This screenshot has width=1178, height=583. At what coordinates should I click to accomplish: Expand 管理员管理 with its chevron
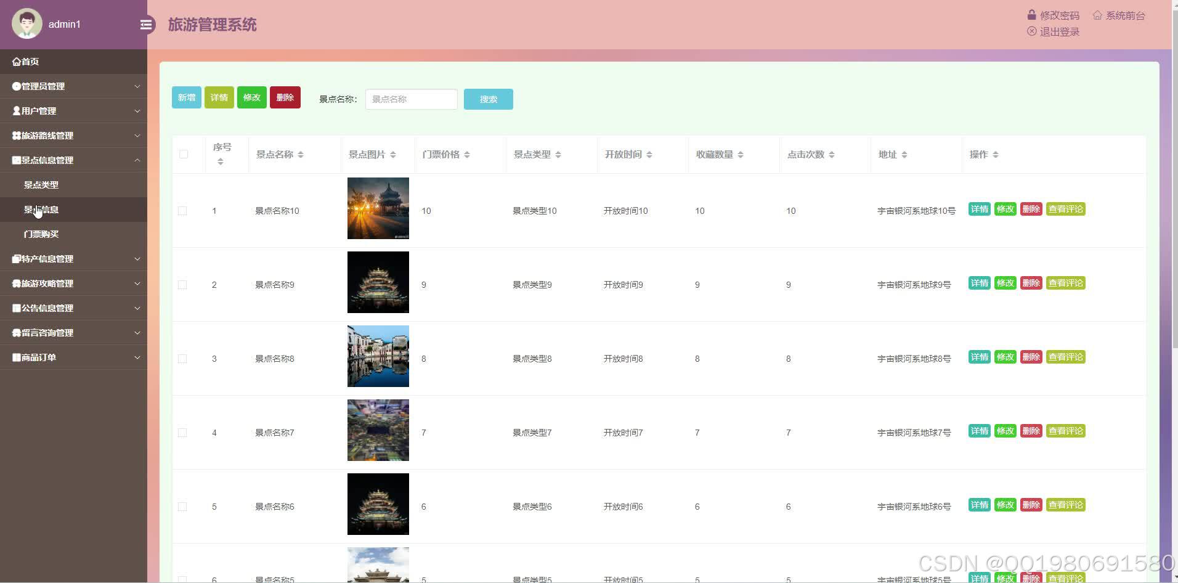point(137,86)
